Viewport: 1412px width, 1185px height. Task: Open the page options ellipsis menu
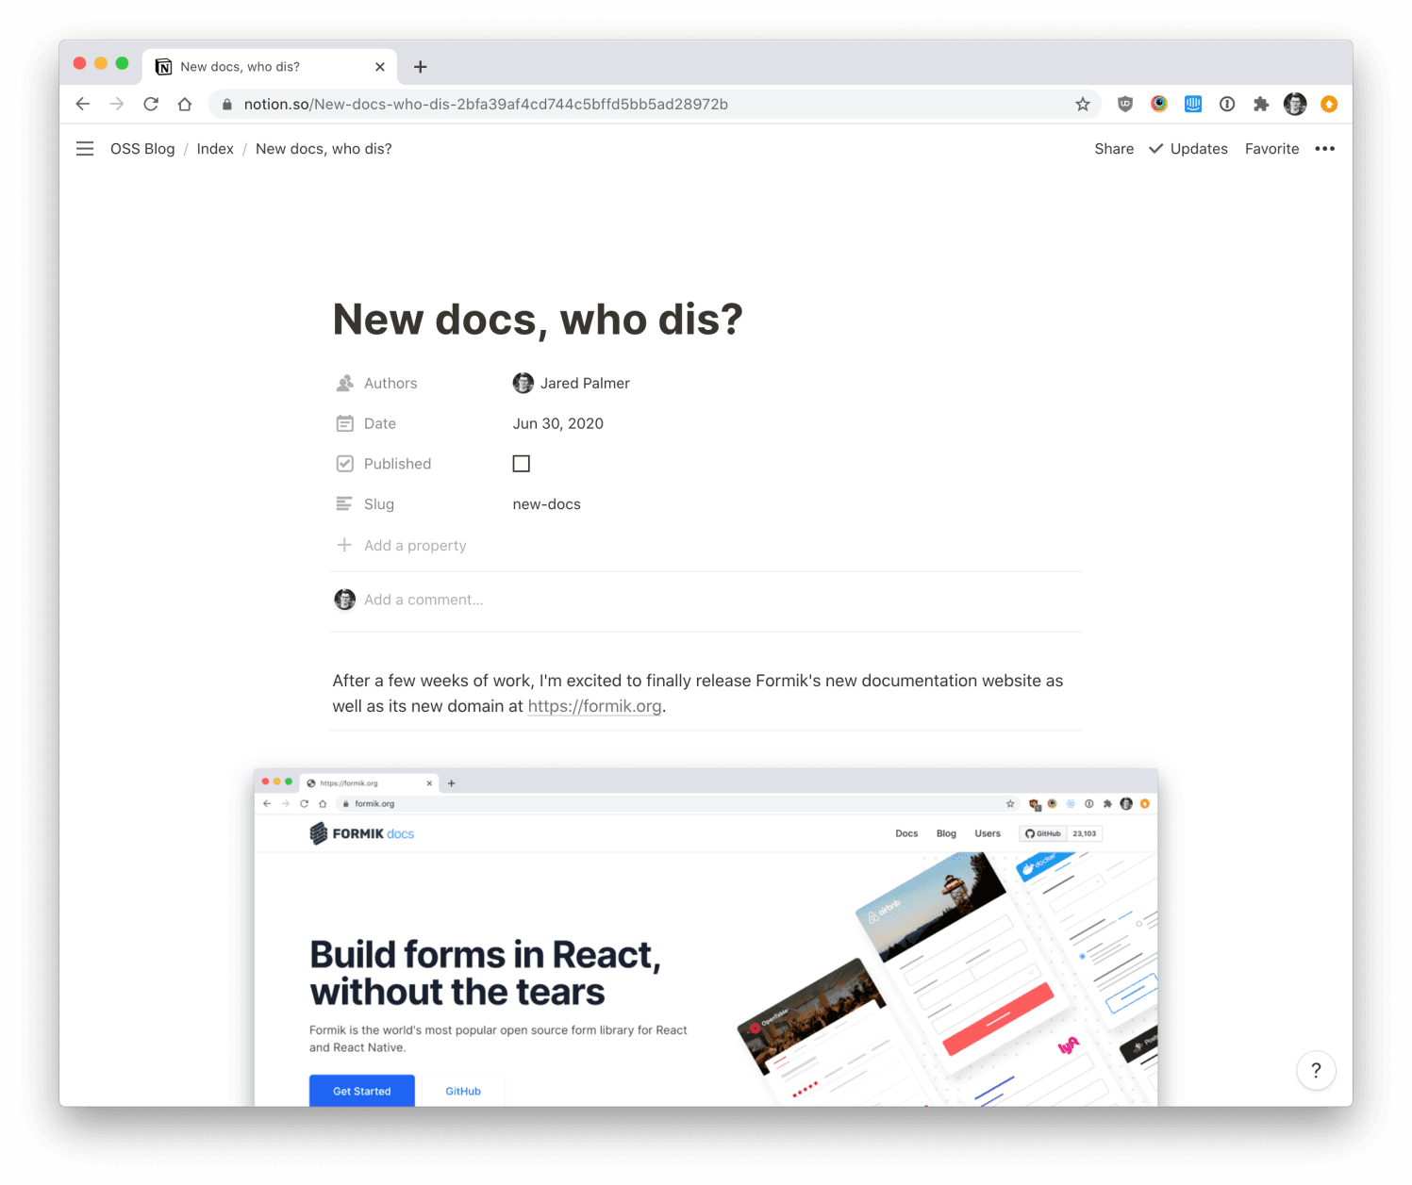tap(1324, 148)
